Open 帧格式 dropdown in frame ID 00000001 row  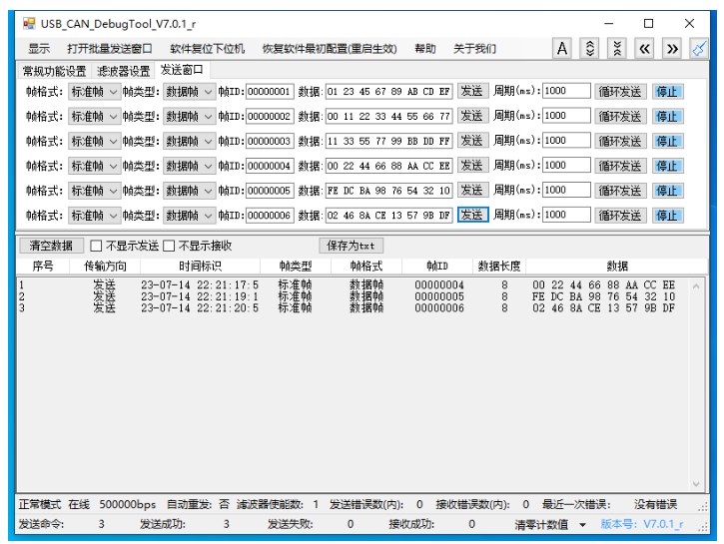(94, 92)
